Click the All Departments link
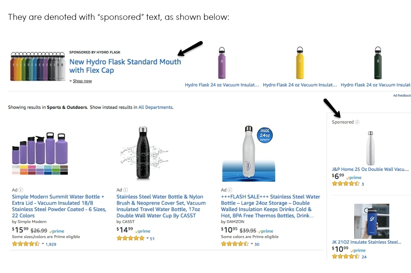 tap(155, 107)
